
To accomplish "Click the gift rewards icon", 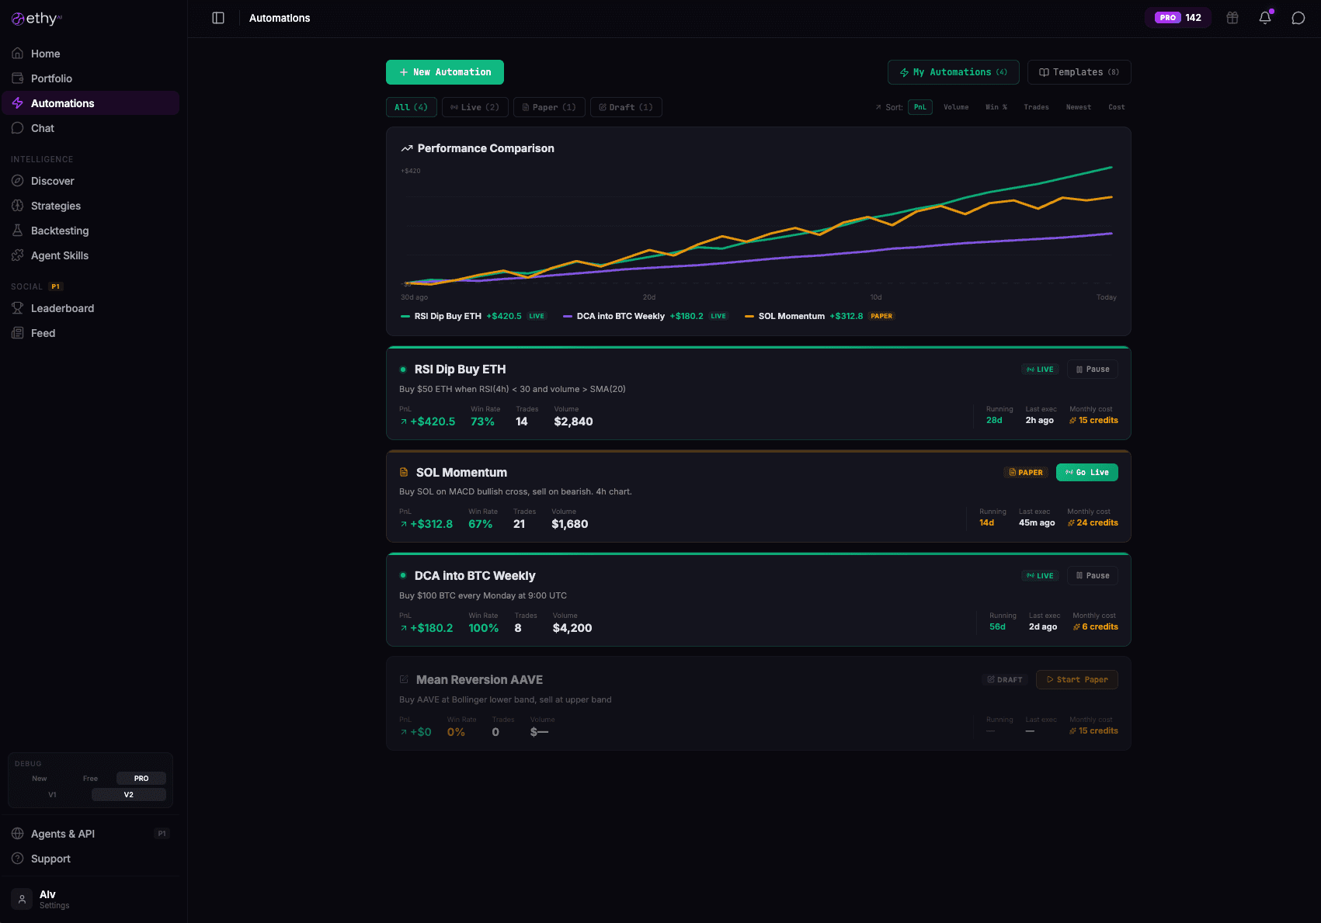I will 1232,17.
